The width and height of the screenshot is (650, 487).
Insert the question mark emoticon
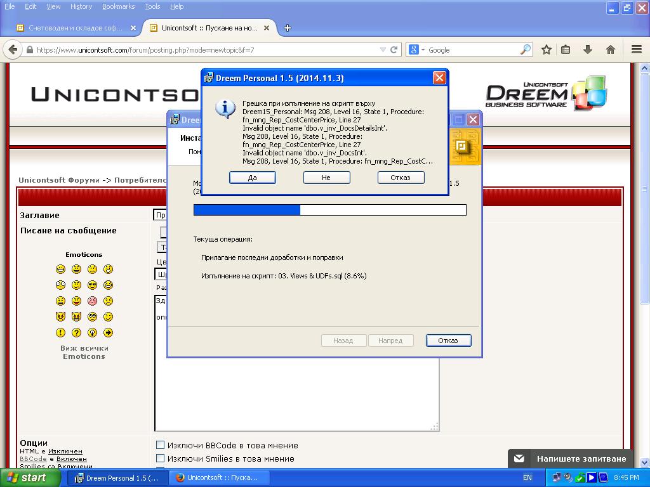point(76,332)
